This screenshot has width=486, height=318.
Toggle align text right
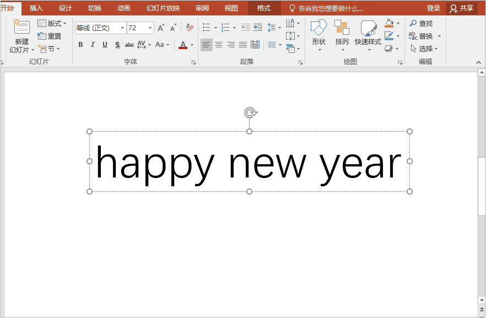[231, 45]
